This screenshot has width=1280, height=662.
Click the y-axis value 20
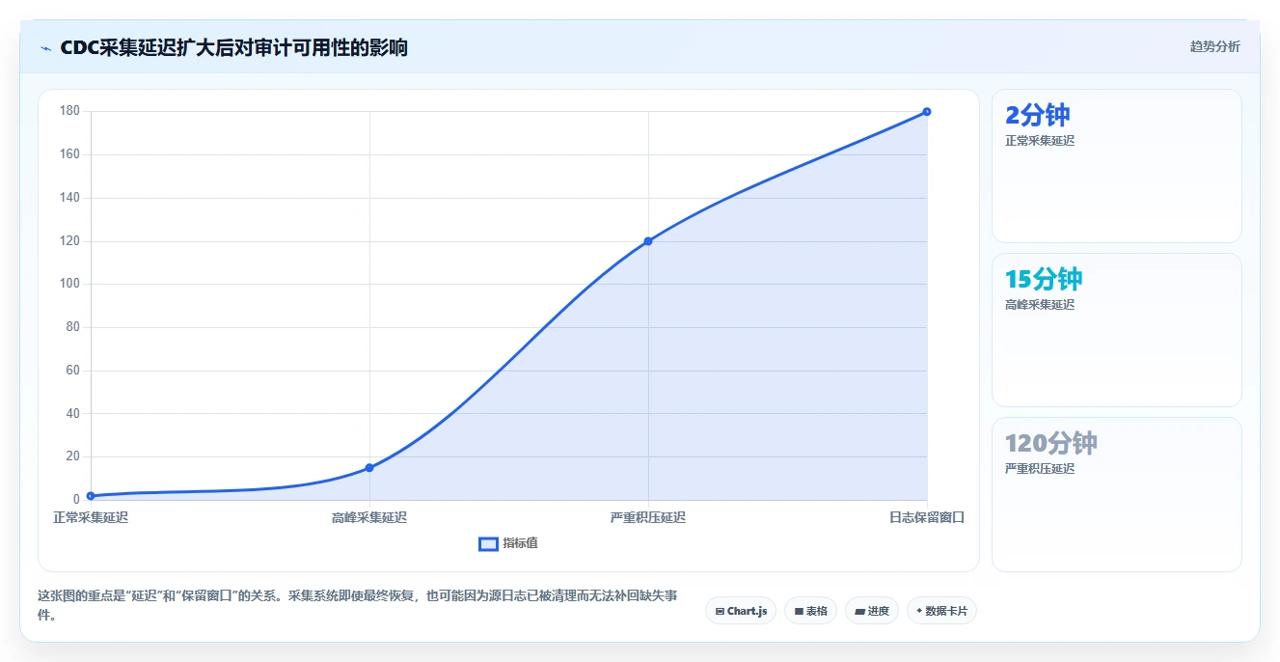click(73, 456)
